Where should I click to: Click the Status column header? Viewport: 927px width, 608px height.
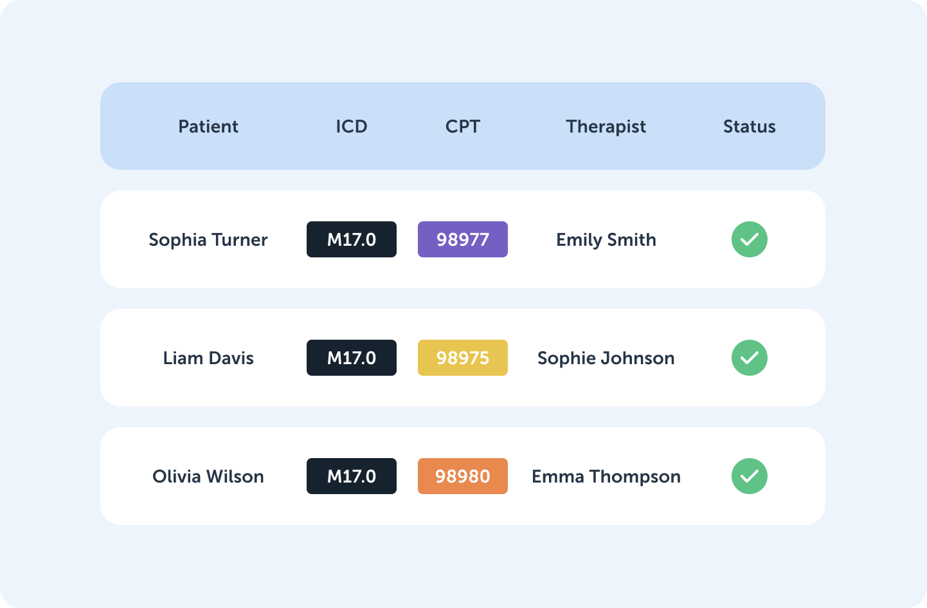(750, 126)
